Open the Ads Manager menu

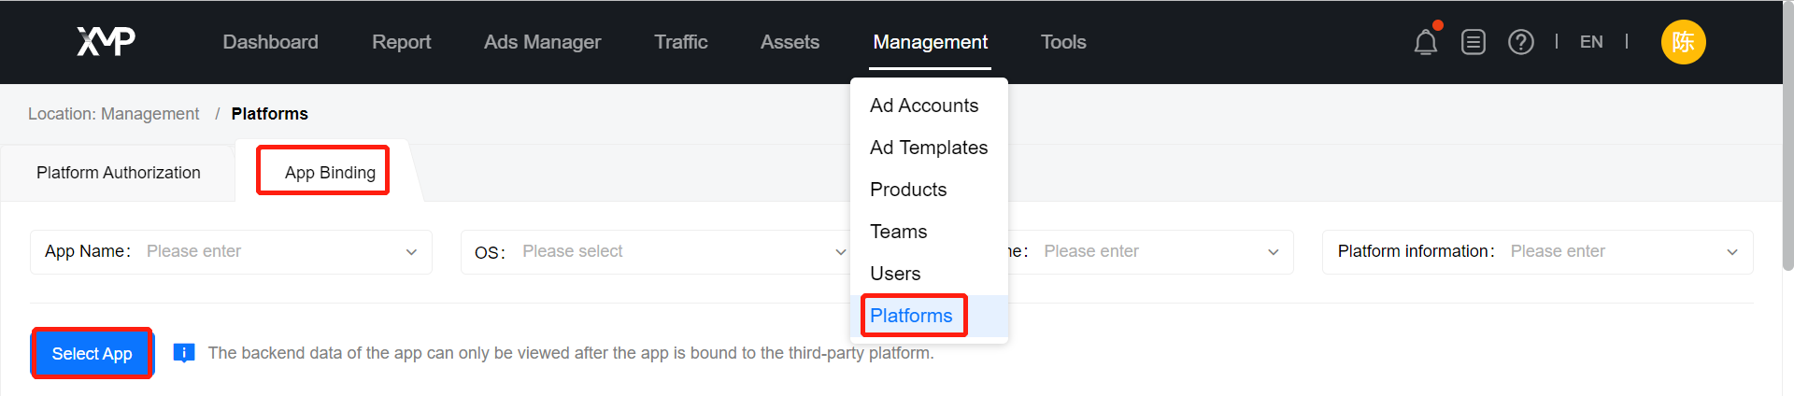542,42
